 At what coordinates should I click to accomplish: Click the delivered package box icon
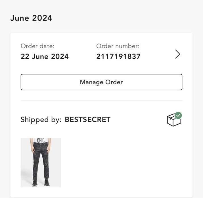tap(173, 121)
